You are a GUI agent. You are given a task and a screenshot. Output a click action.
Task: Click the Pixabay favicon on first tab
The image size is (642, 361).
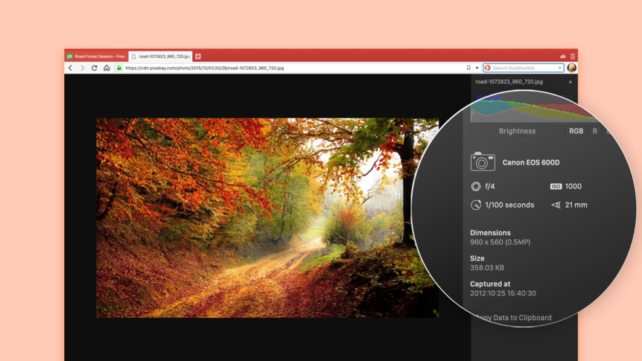[69, 56]
